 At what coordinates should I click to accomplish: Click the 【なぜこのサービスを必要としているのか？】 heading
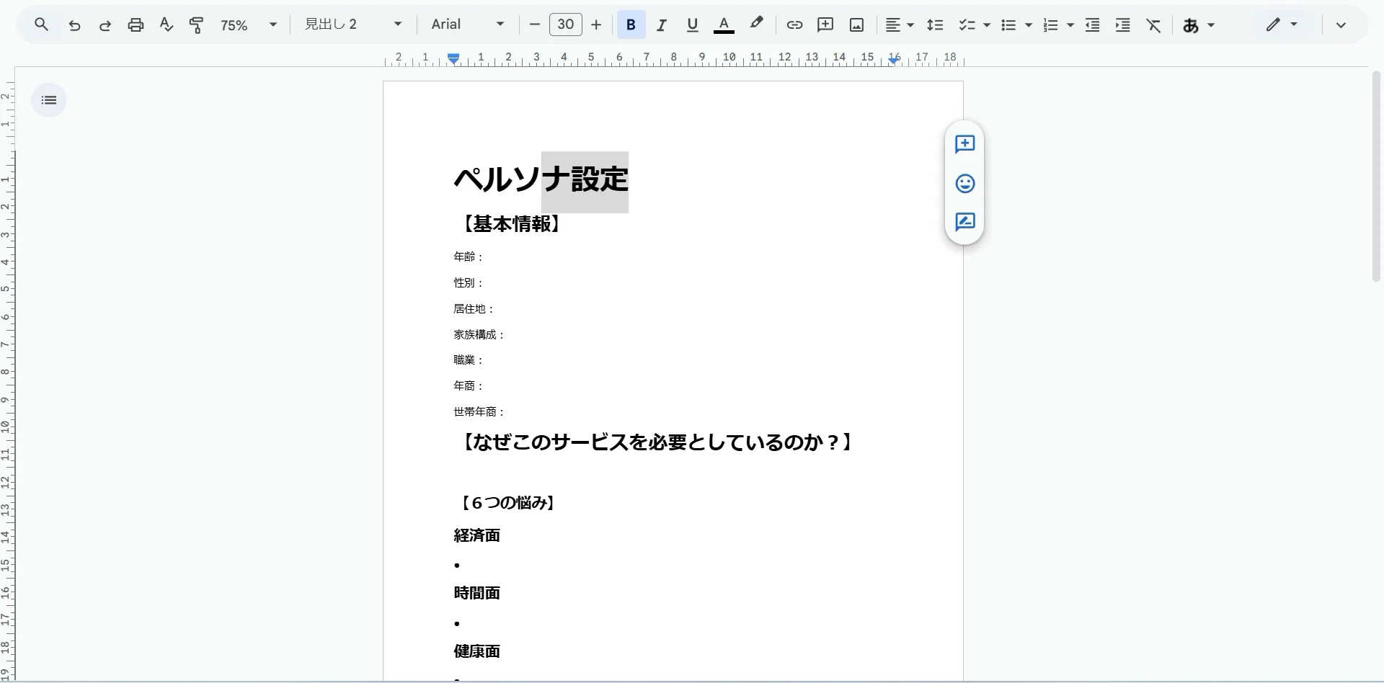tap(657, 442)
